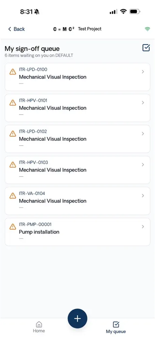Image resolution: width=155 pixels, height=337 pixels.
Task: Tap the chevron on the ITR-VA-0104 card
Action: coord(143,196)
